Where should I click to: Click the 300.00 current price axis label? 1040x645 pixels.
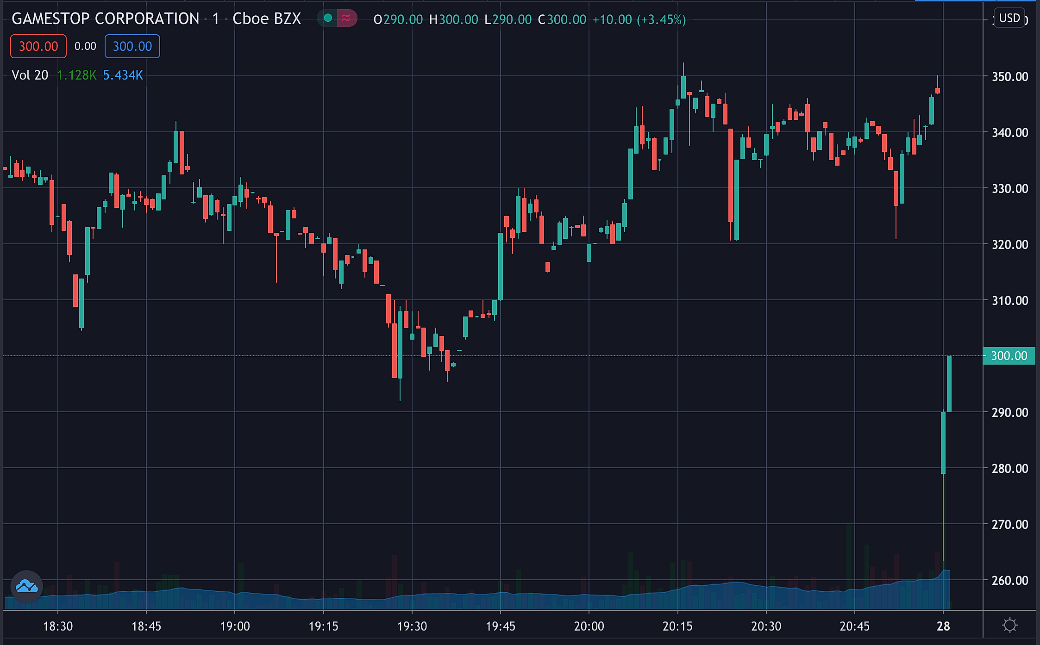coord(1009,356)
